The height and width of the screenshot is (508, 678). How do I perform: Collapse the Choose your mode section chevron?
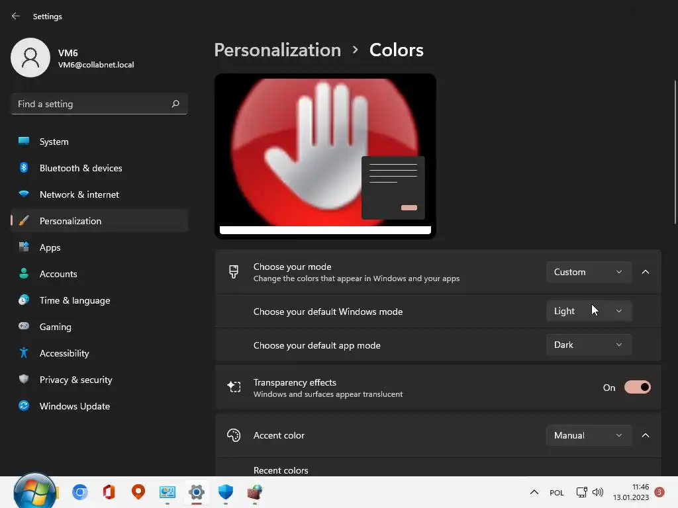coord(645,272)
